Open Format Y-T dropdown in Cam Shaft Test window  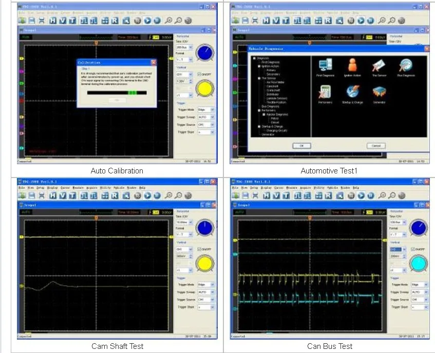pos(191,234)
